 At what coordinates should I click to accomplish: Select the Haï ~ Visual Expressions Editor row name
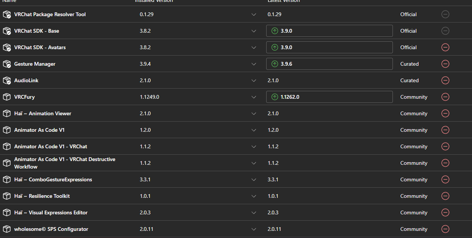[51, 212]
